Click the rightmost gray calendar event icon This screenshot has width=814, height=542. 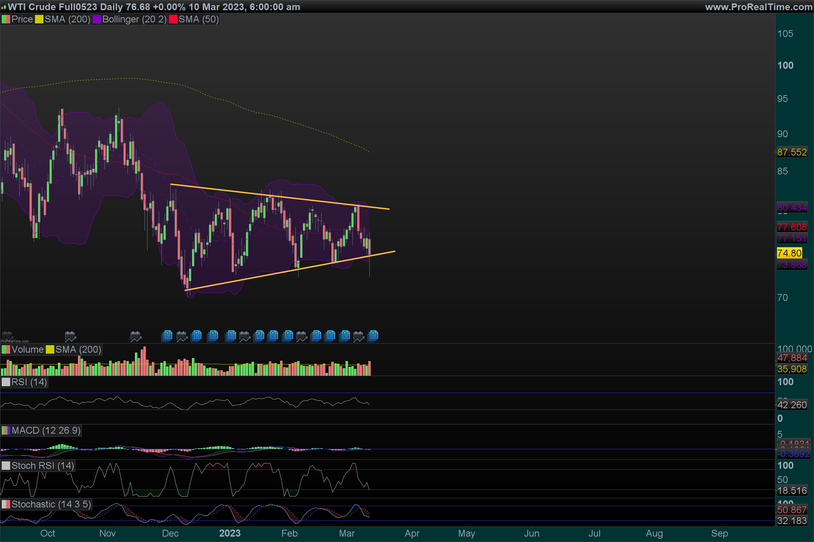coord(358,336)
